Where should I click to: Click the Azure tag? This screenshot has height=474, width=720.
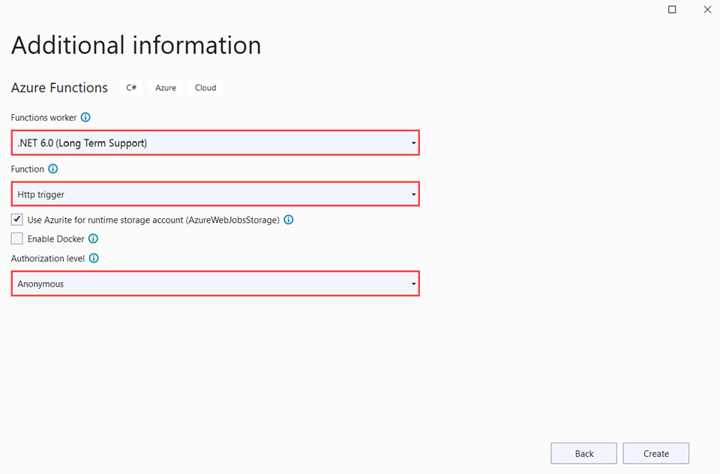coord(166,88)
